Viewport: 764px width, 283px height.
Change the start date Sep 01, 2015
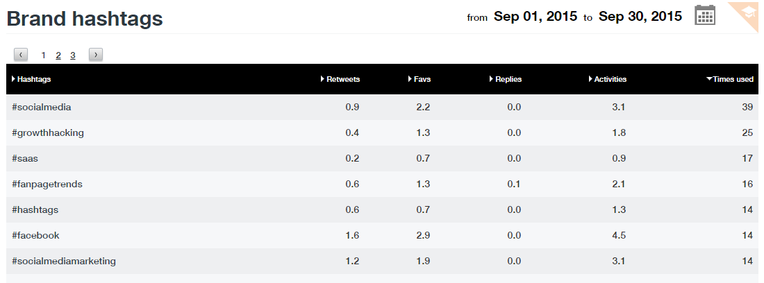[x=535, y=16]
